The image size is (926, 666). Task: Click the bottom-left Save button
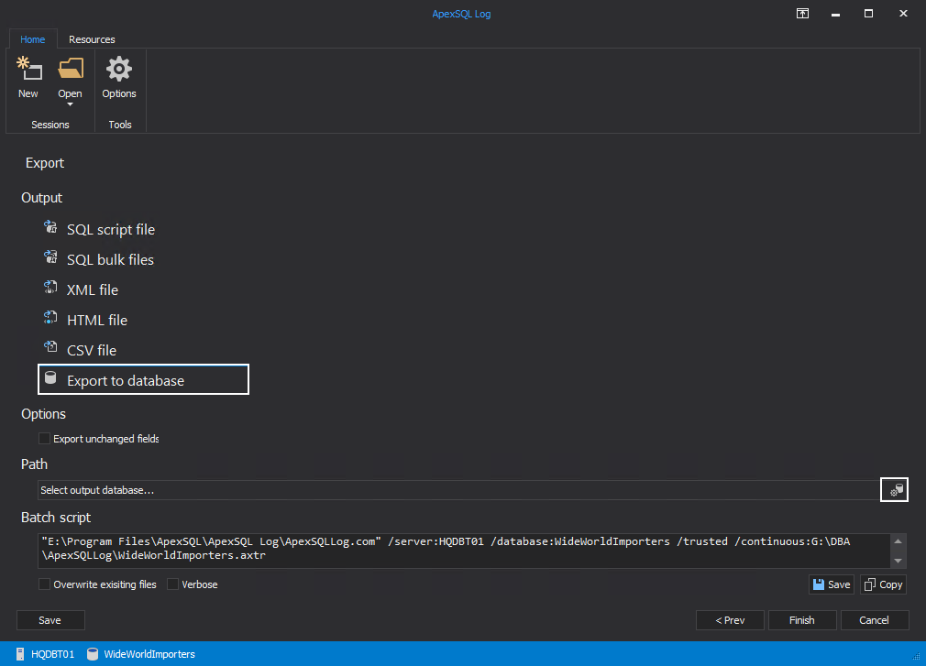coord(50,620)
